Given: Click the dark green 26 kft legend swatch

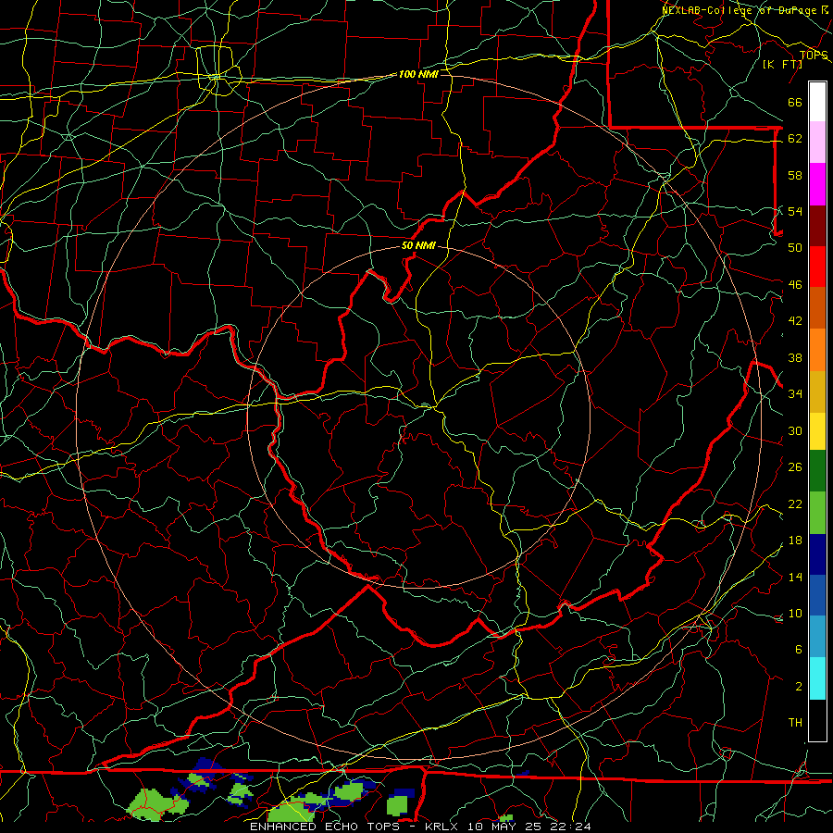Looking at the screenshot, I should (x=817, y=471).
